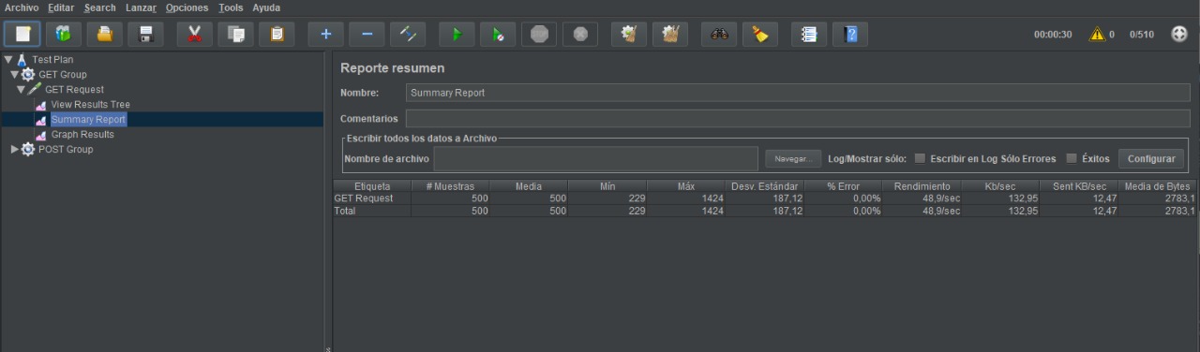Select Graph Results in the tree

(x=82, y=135)
